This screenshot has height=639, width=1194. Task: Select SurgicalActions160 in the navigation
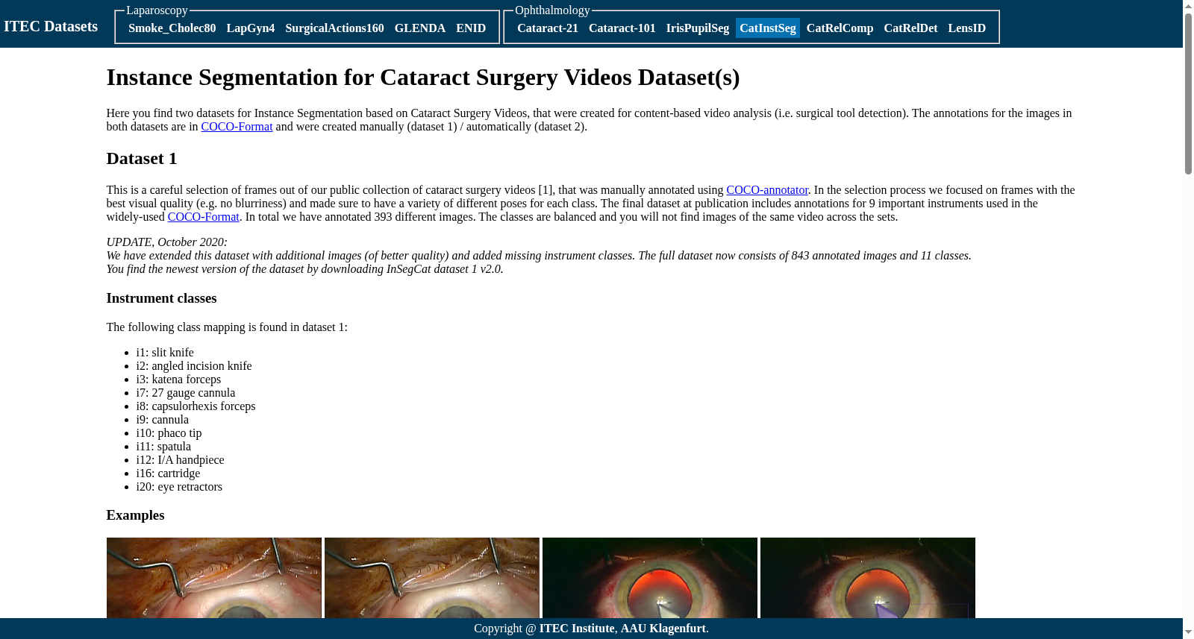click(x=334, y=28)
